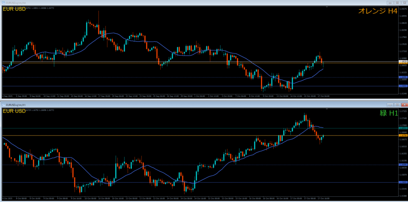408x202 pixels.
Task: Click the 1.16098 dashed line label on H4
Action: point(403,77)
